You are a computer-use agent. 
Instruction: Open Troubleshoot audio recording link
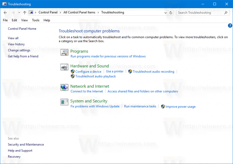(153, 72)
